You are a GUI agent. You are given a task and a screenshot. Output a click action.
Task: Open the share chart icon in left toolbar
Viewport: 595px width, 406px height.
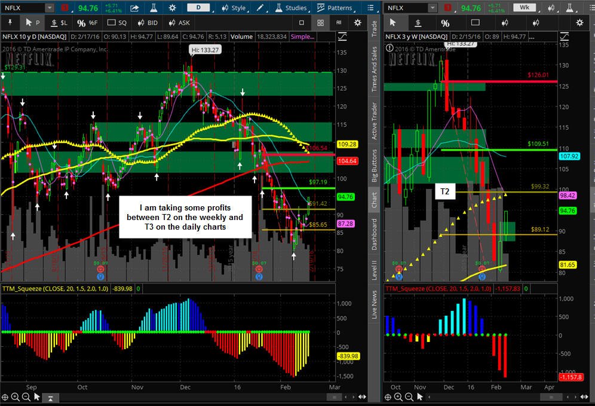134,8
